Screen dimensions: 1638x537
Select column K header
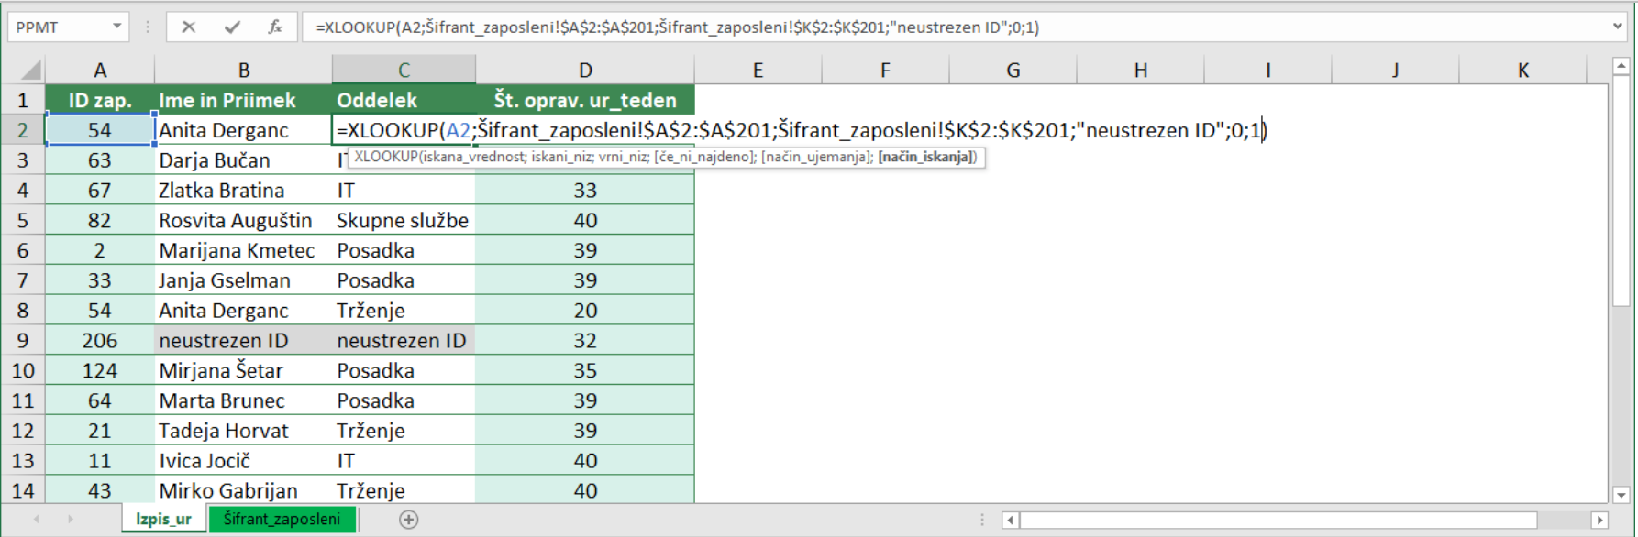pos(1522,71)
